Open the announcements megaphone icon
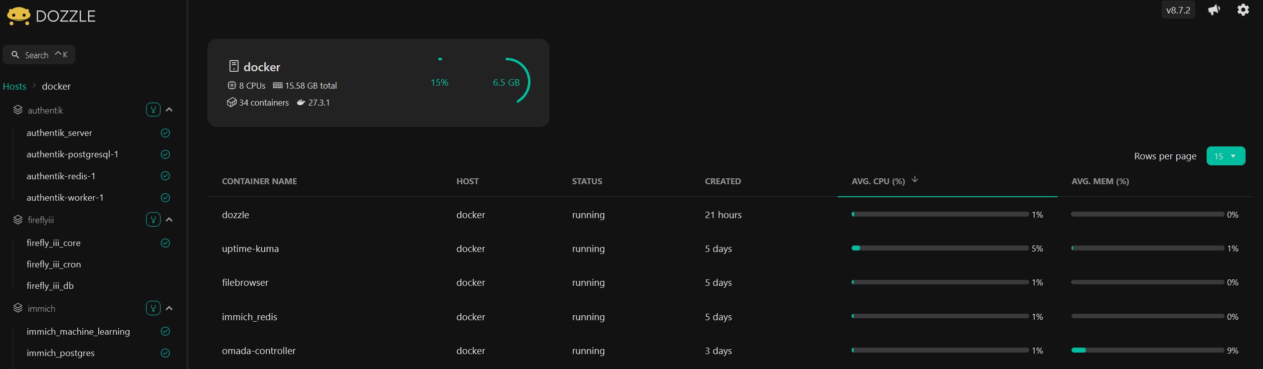The width and height of the screenshot is (1263, 369). click(x=1214, y=10)
